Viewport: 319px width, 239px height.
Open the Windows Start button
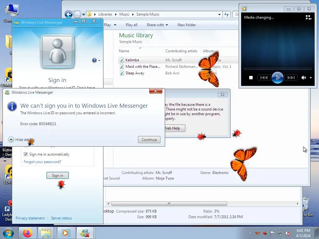8,233
